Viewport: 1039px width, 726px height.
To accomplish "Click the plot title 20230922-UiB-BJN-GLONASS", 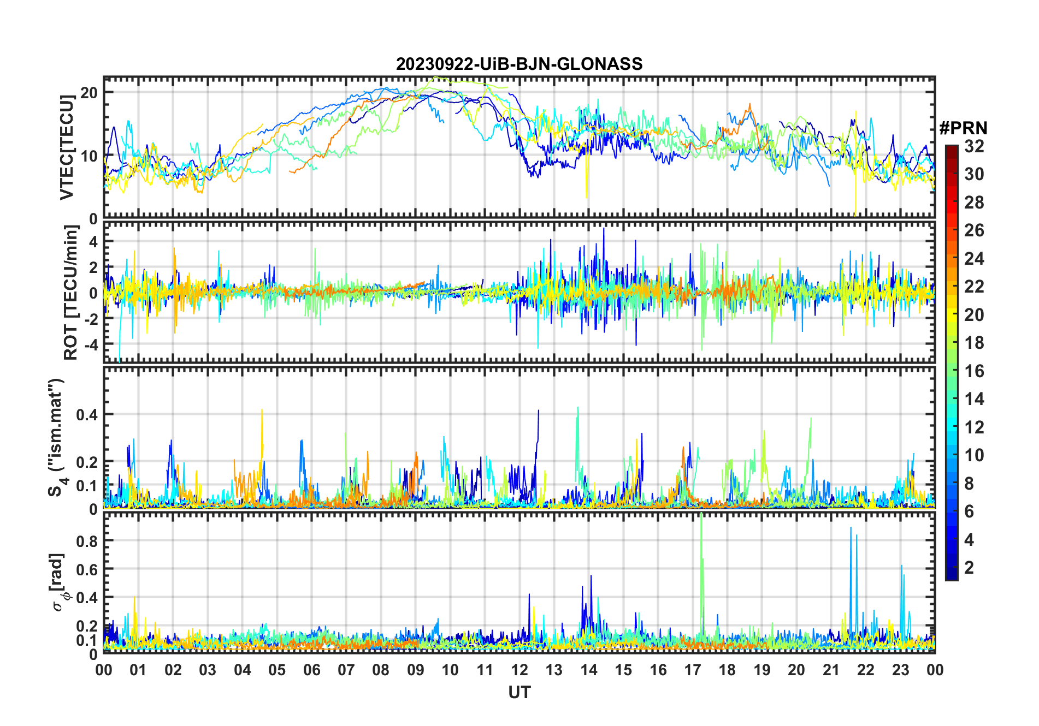I will point(519,64).
